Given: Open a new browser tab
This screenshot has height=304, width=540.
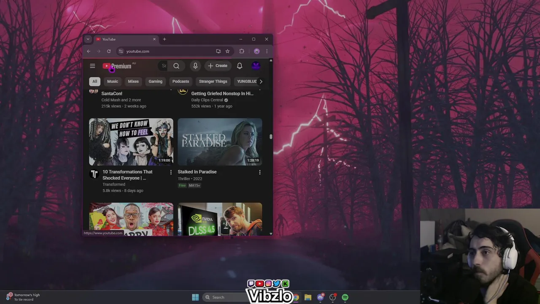Looking at the screenshot, I should coord(165,39).
